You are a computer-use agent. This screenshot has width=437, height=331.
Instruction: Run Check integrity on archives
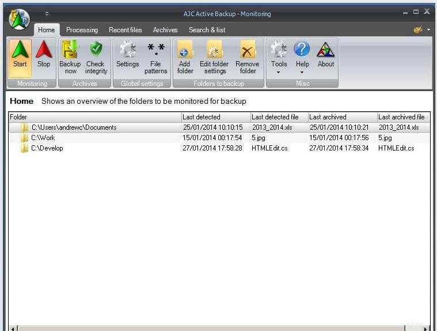click(x=96, y=58)
